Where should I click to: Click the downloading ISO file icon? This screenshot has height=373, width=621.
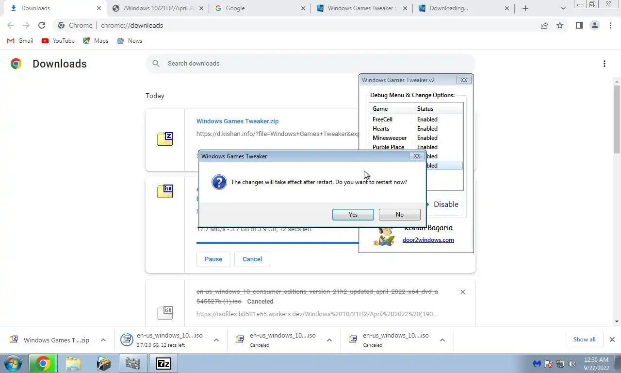pos(165,191)
